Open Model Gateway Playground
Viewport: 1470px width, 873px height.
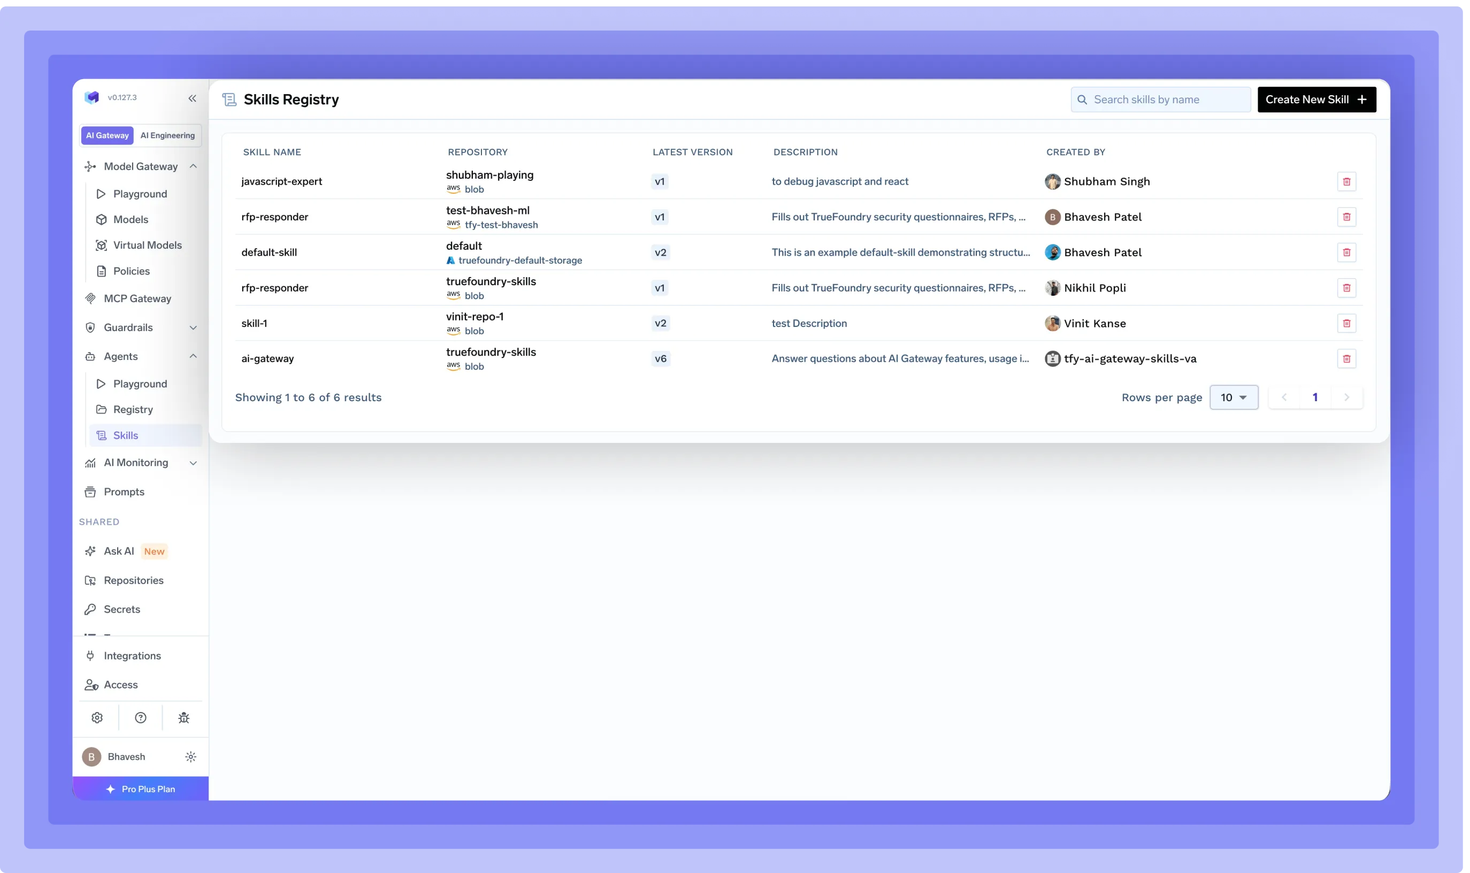tap(140, 194)
